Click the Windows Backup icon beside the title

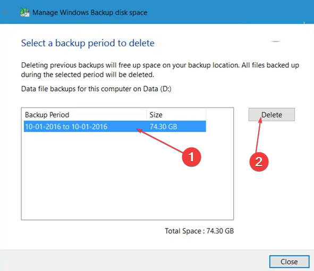point(25,12)
